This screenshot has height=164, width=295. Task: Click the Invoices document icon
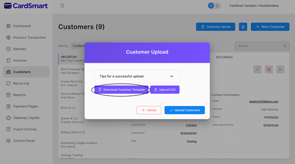tap(8, 60)
